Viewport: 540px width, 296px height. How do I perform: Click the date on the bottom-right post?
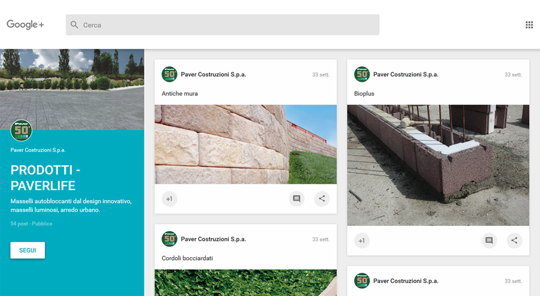(x=513, y=281)
